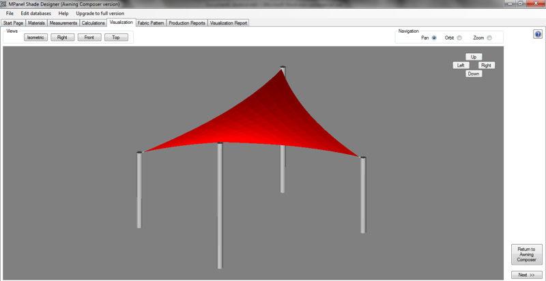Open the Production Reports tab

[x=187, y=23]
